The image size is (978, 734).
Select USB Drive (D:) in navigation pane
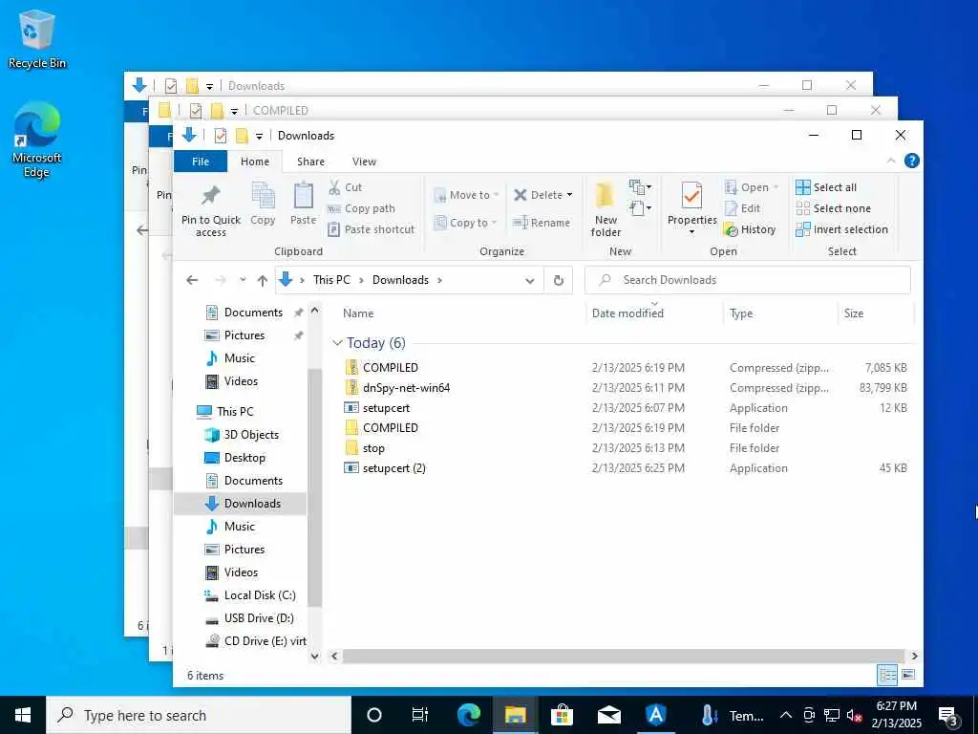(259, 618)
